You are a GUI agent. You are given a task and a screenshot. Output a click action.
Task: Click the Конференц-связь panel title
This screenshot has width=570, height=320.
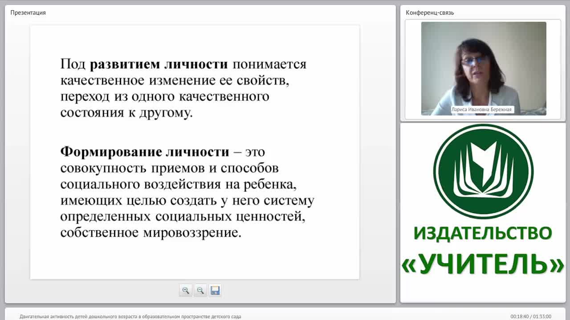(x=430, y=12)
